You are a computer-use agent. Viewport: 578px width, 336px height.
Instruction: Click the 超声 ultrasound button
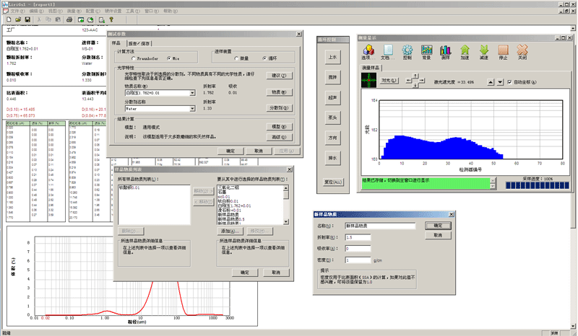click(x=332, y=96)
